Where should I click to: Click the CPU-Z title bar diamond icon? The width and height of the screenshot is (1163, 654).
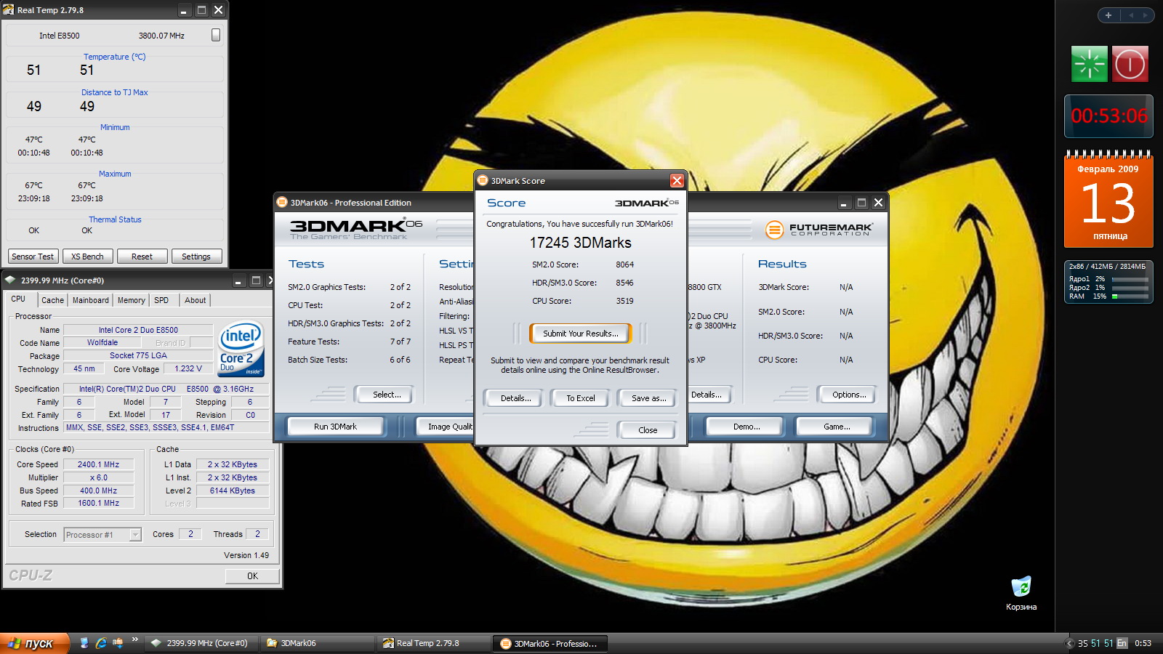tap(9, 280)
